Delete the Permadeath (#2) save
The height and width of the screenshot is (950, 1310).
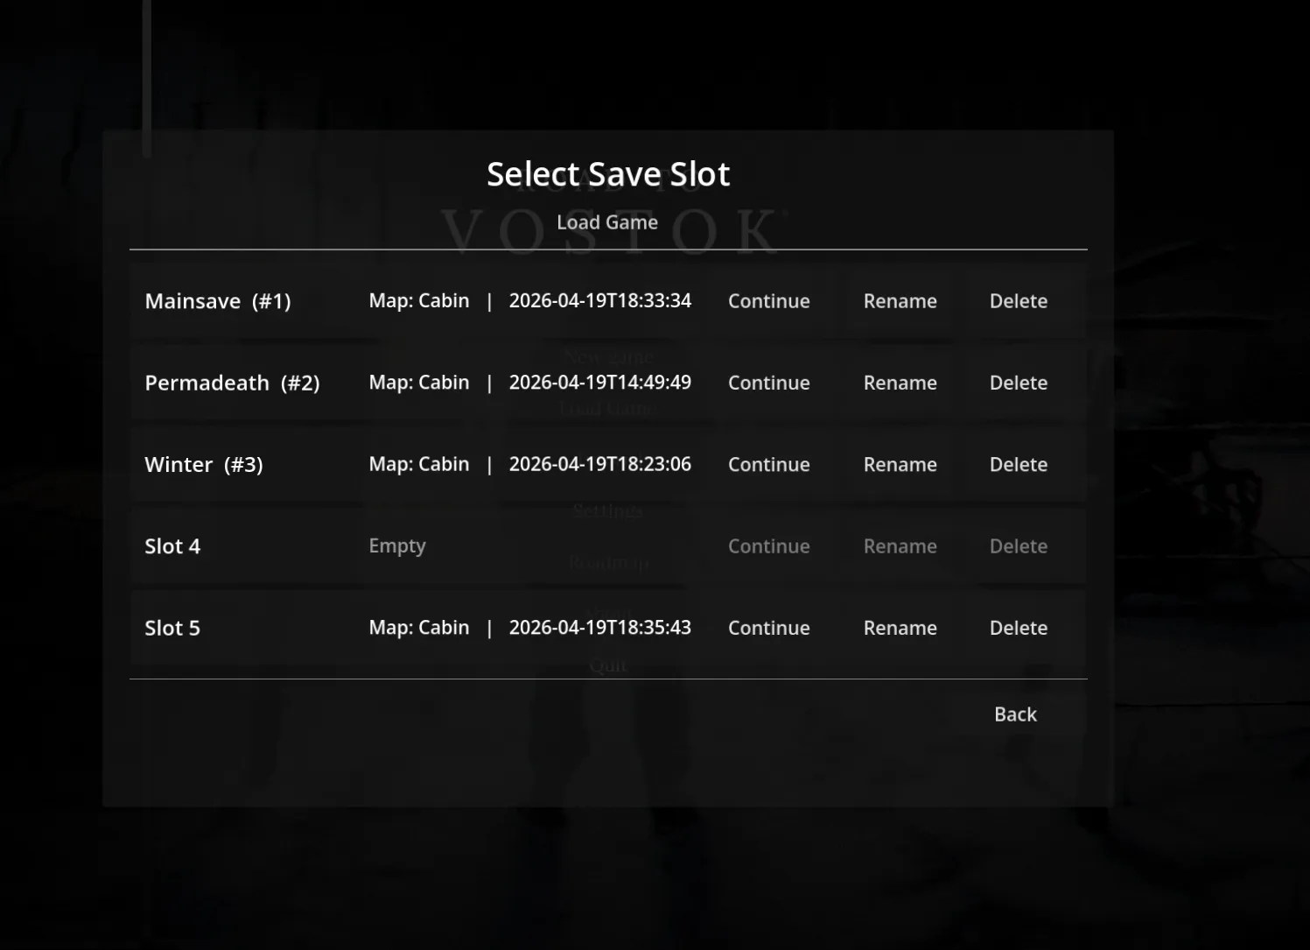[1018, 383]
